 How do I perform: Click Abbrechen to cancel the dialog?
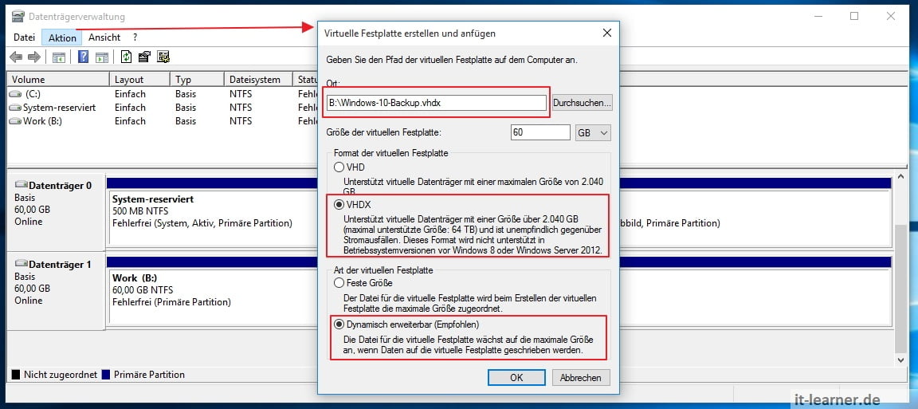(580, 377)
